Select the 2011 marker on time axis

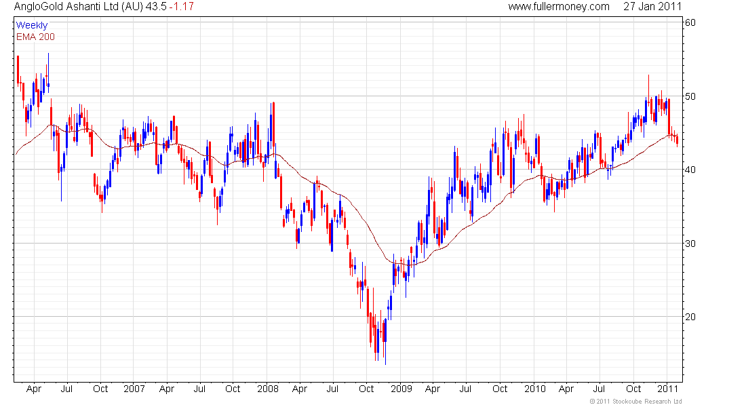pos(668,389)
